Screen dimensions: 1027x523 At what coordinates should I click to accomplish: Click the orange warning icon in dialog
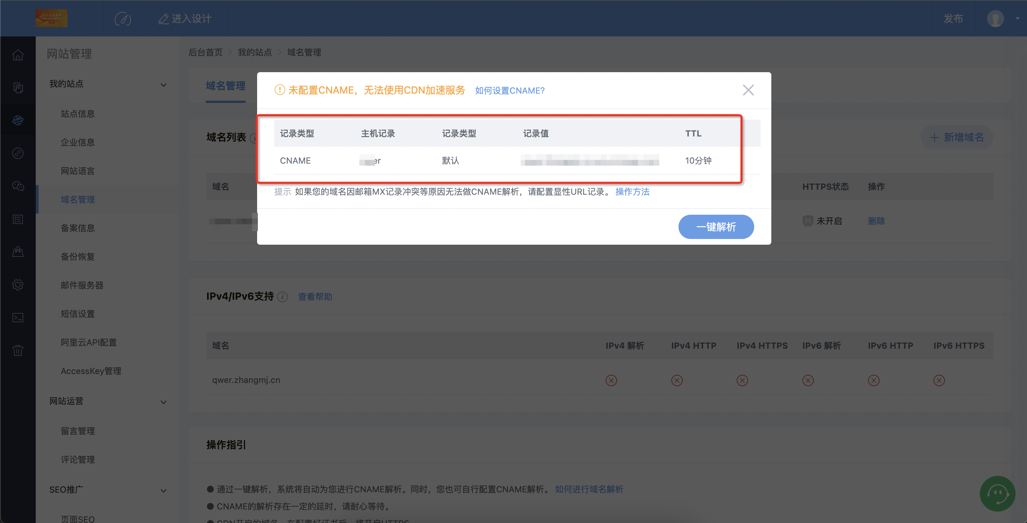tap(280, 90)
